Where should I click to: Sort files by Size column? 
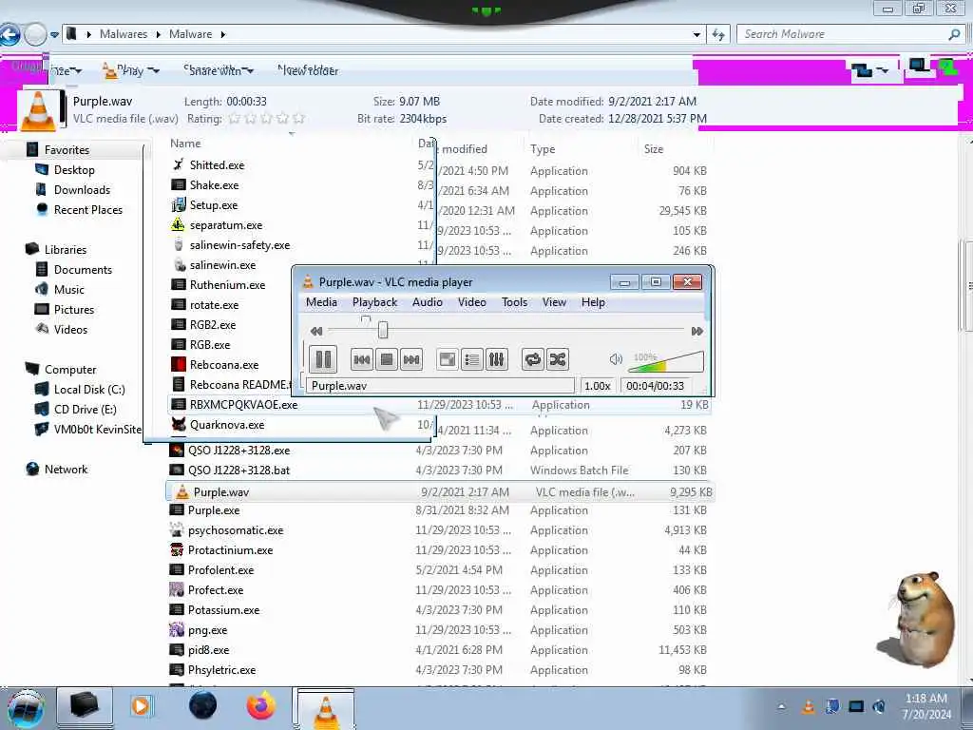coord(654,149)
